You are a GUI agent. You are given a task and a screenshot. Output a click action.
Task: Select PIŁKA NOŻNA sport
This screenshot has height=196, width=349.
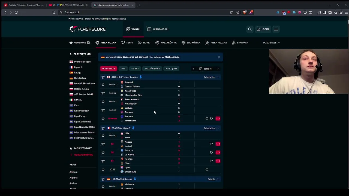(x=106, y=43)
